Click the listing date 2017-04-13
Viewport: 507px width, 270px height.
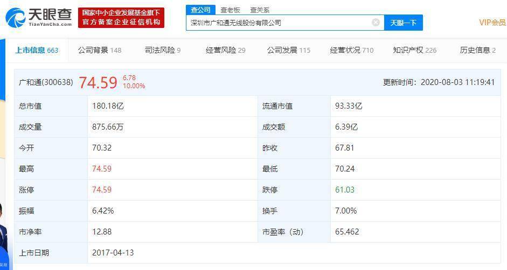click(113, 253)
